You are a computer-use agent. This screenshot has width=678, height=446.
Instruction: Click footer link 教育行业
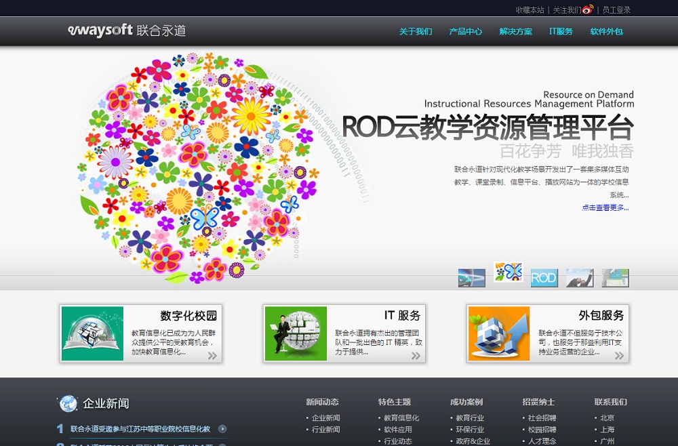point(470,418)
